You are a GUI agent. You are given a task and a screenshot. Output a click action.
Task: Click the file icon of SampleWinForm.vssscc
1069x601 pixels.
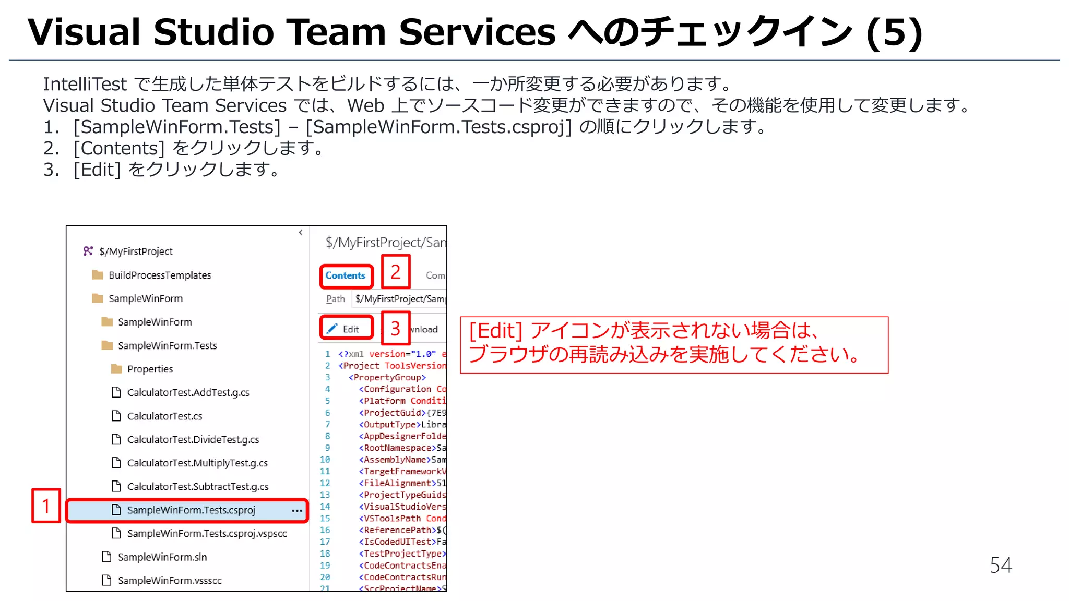(106, 580)
